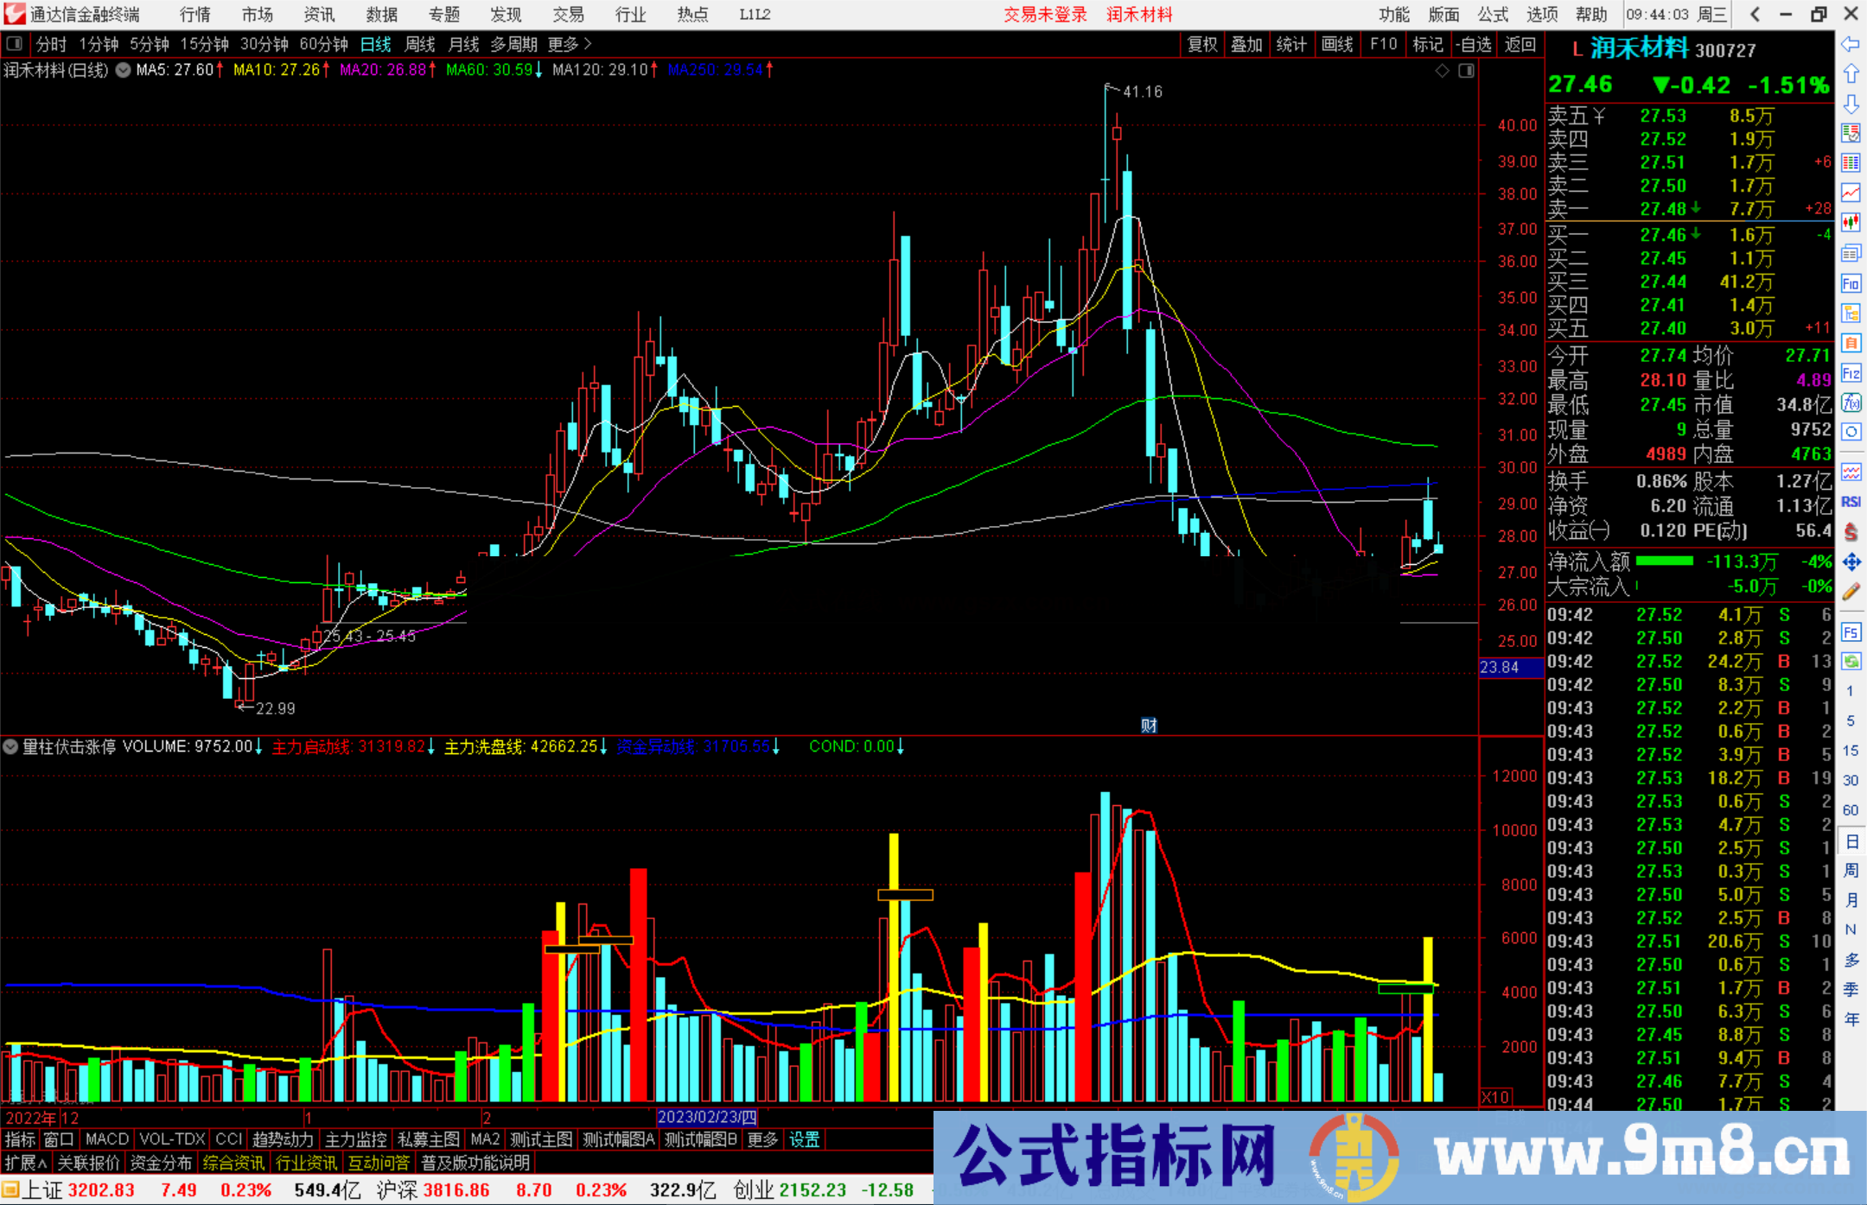The width and height of the screenshot is (1867, 1205).
Task: Click the blue four-way move arrows icon
Action: (1851, 562)
